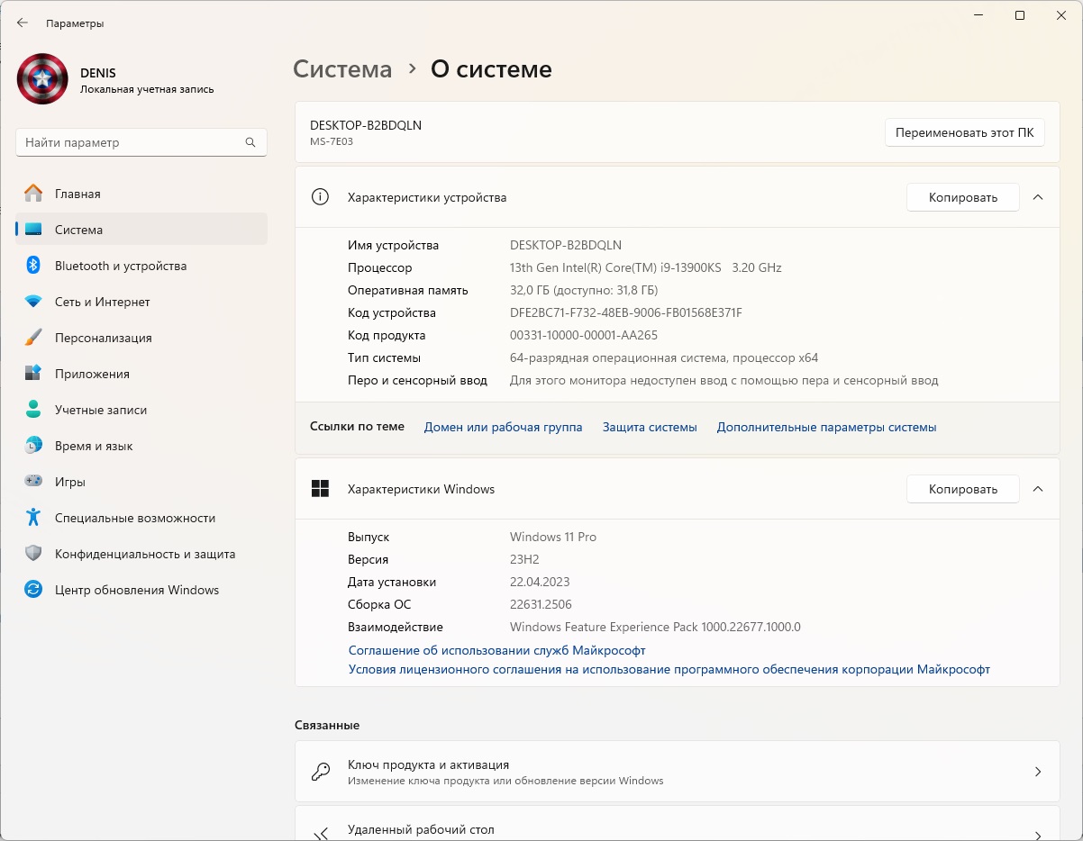Click the Wi-Fi network icon in sidebar
This screenshot has width=1083, height=841.
pos(33,302)
